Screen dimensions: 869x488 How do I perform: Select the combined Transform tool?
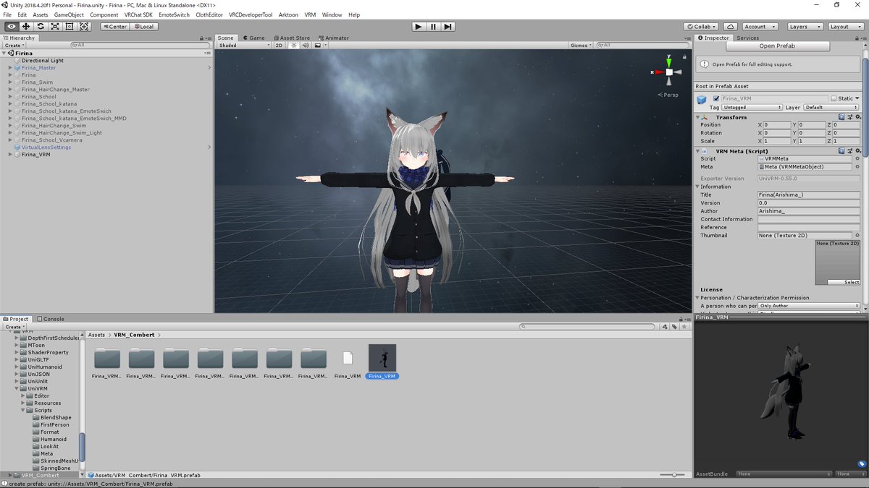[84, 26]
